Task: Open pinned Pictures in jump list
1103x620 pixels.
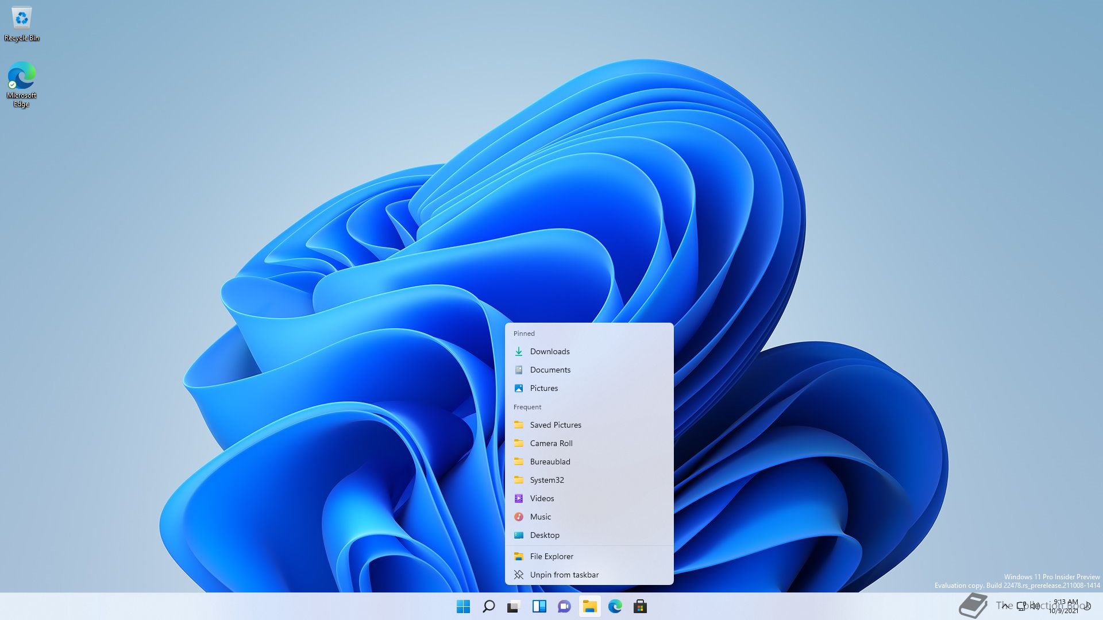Action: tap(589, 388)
